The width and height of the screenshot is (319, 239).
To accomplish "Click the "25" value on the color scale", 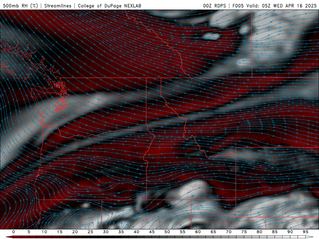I will tap(91, 232).
